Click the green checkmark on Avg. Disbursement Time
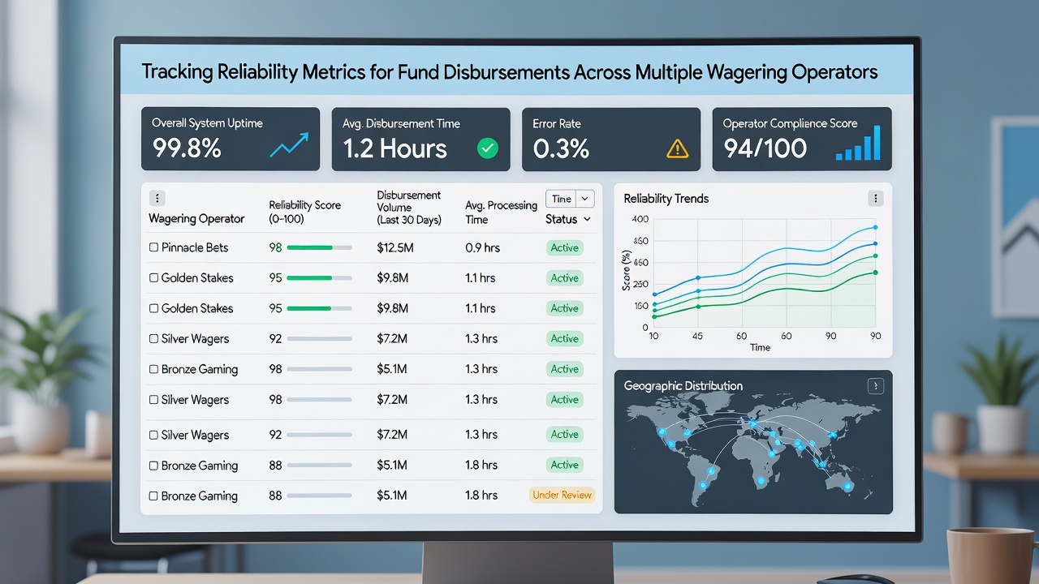1039x584 pixels. point(487,148)
